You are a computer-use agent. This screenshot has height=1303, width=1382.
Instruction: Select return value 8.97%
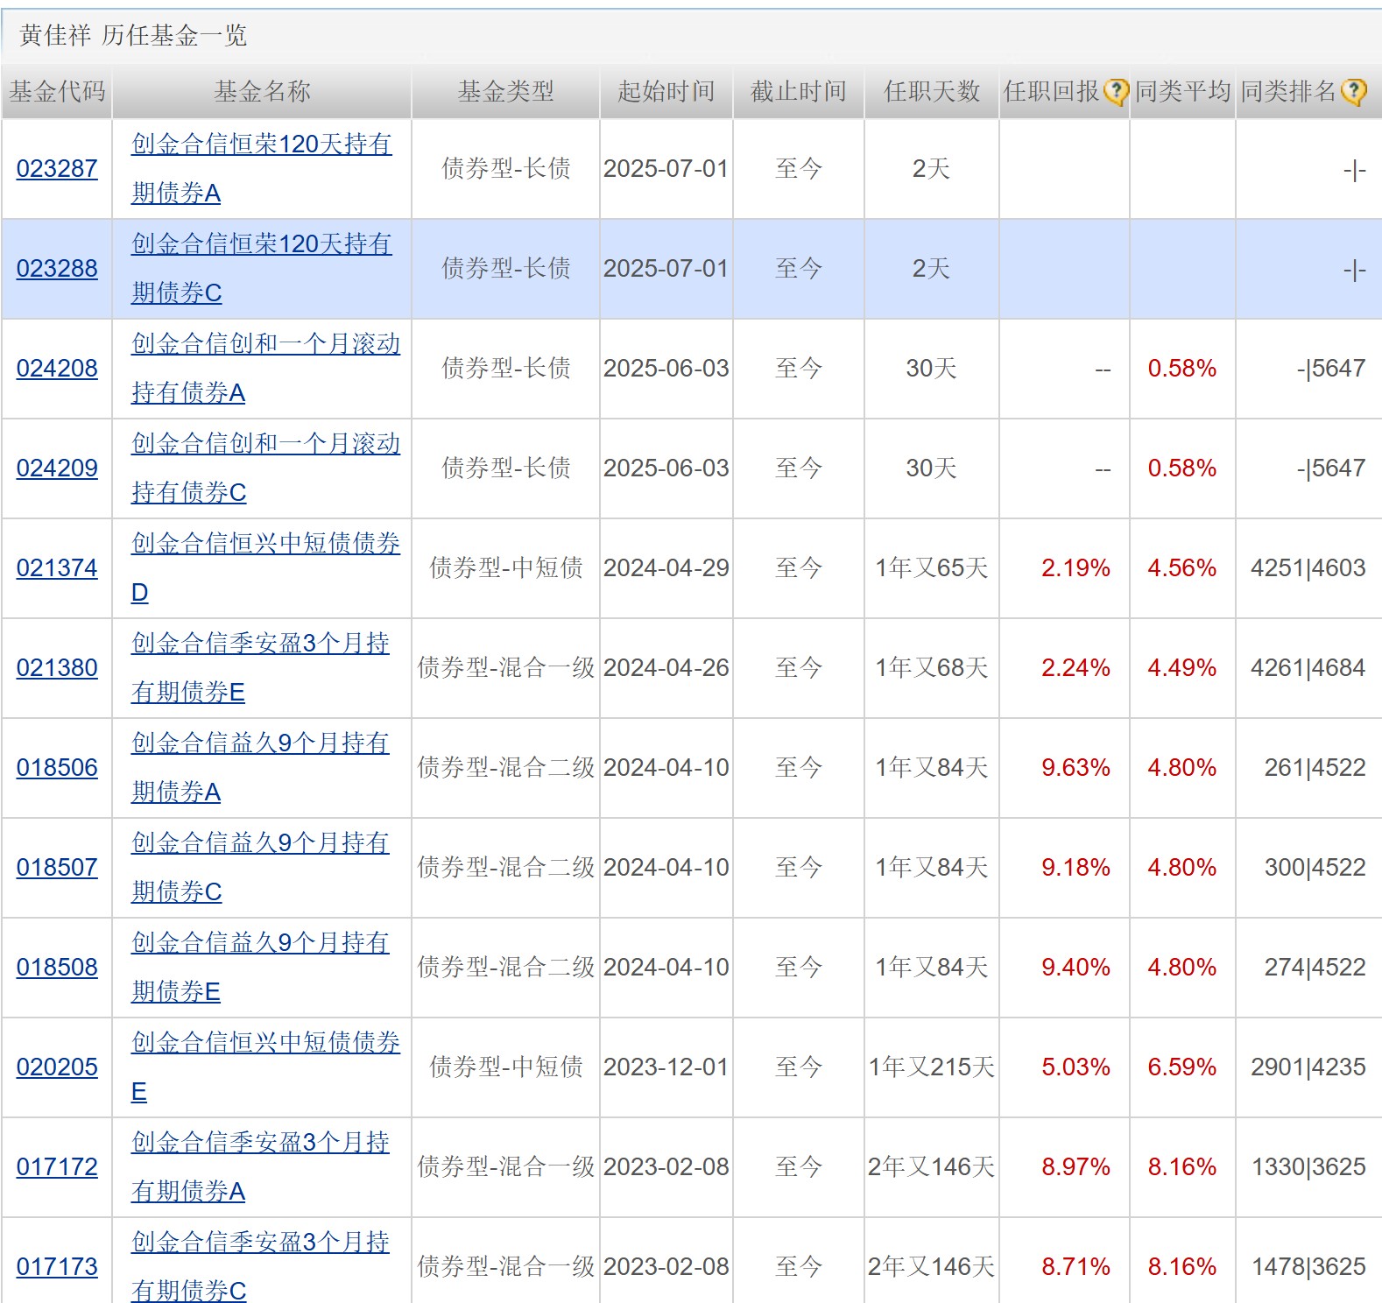click(x=1075, y=1166)
